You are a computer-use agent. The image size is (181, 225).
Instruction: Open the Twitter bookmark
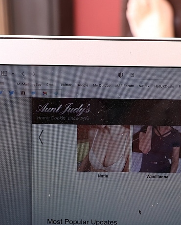pos(66,85)
